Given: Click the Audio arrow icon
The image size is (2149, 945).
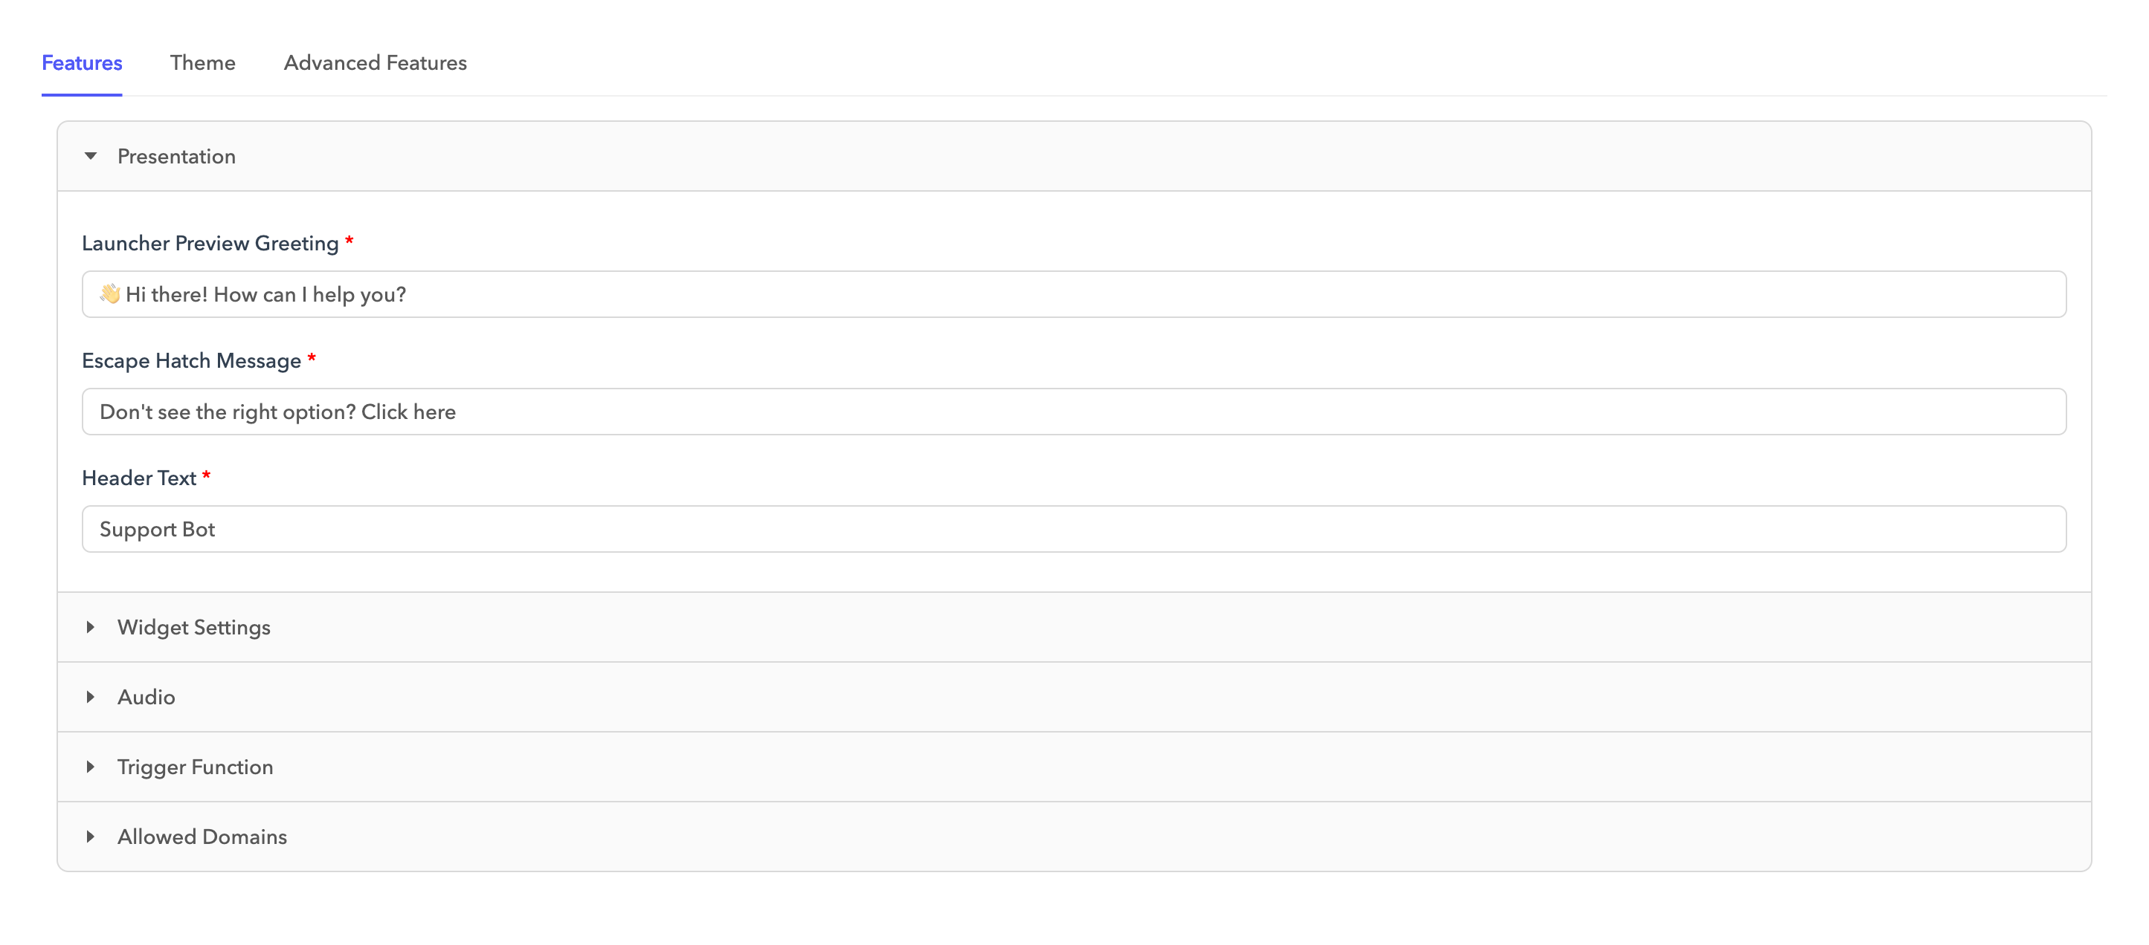Looking at the screenshot, I should click(91, 697).
